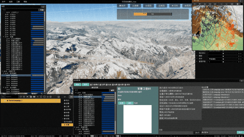
Task: Click the 锁定目标 command entry
Action: click(x=180, y=100)
